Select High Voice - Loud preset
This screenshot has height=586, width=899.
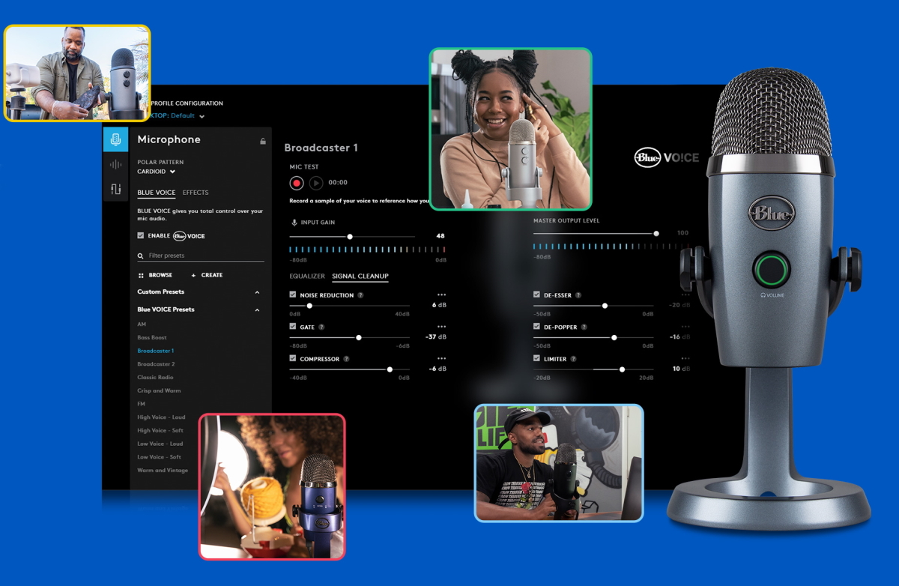tap(161, 417)
